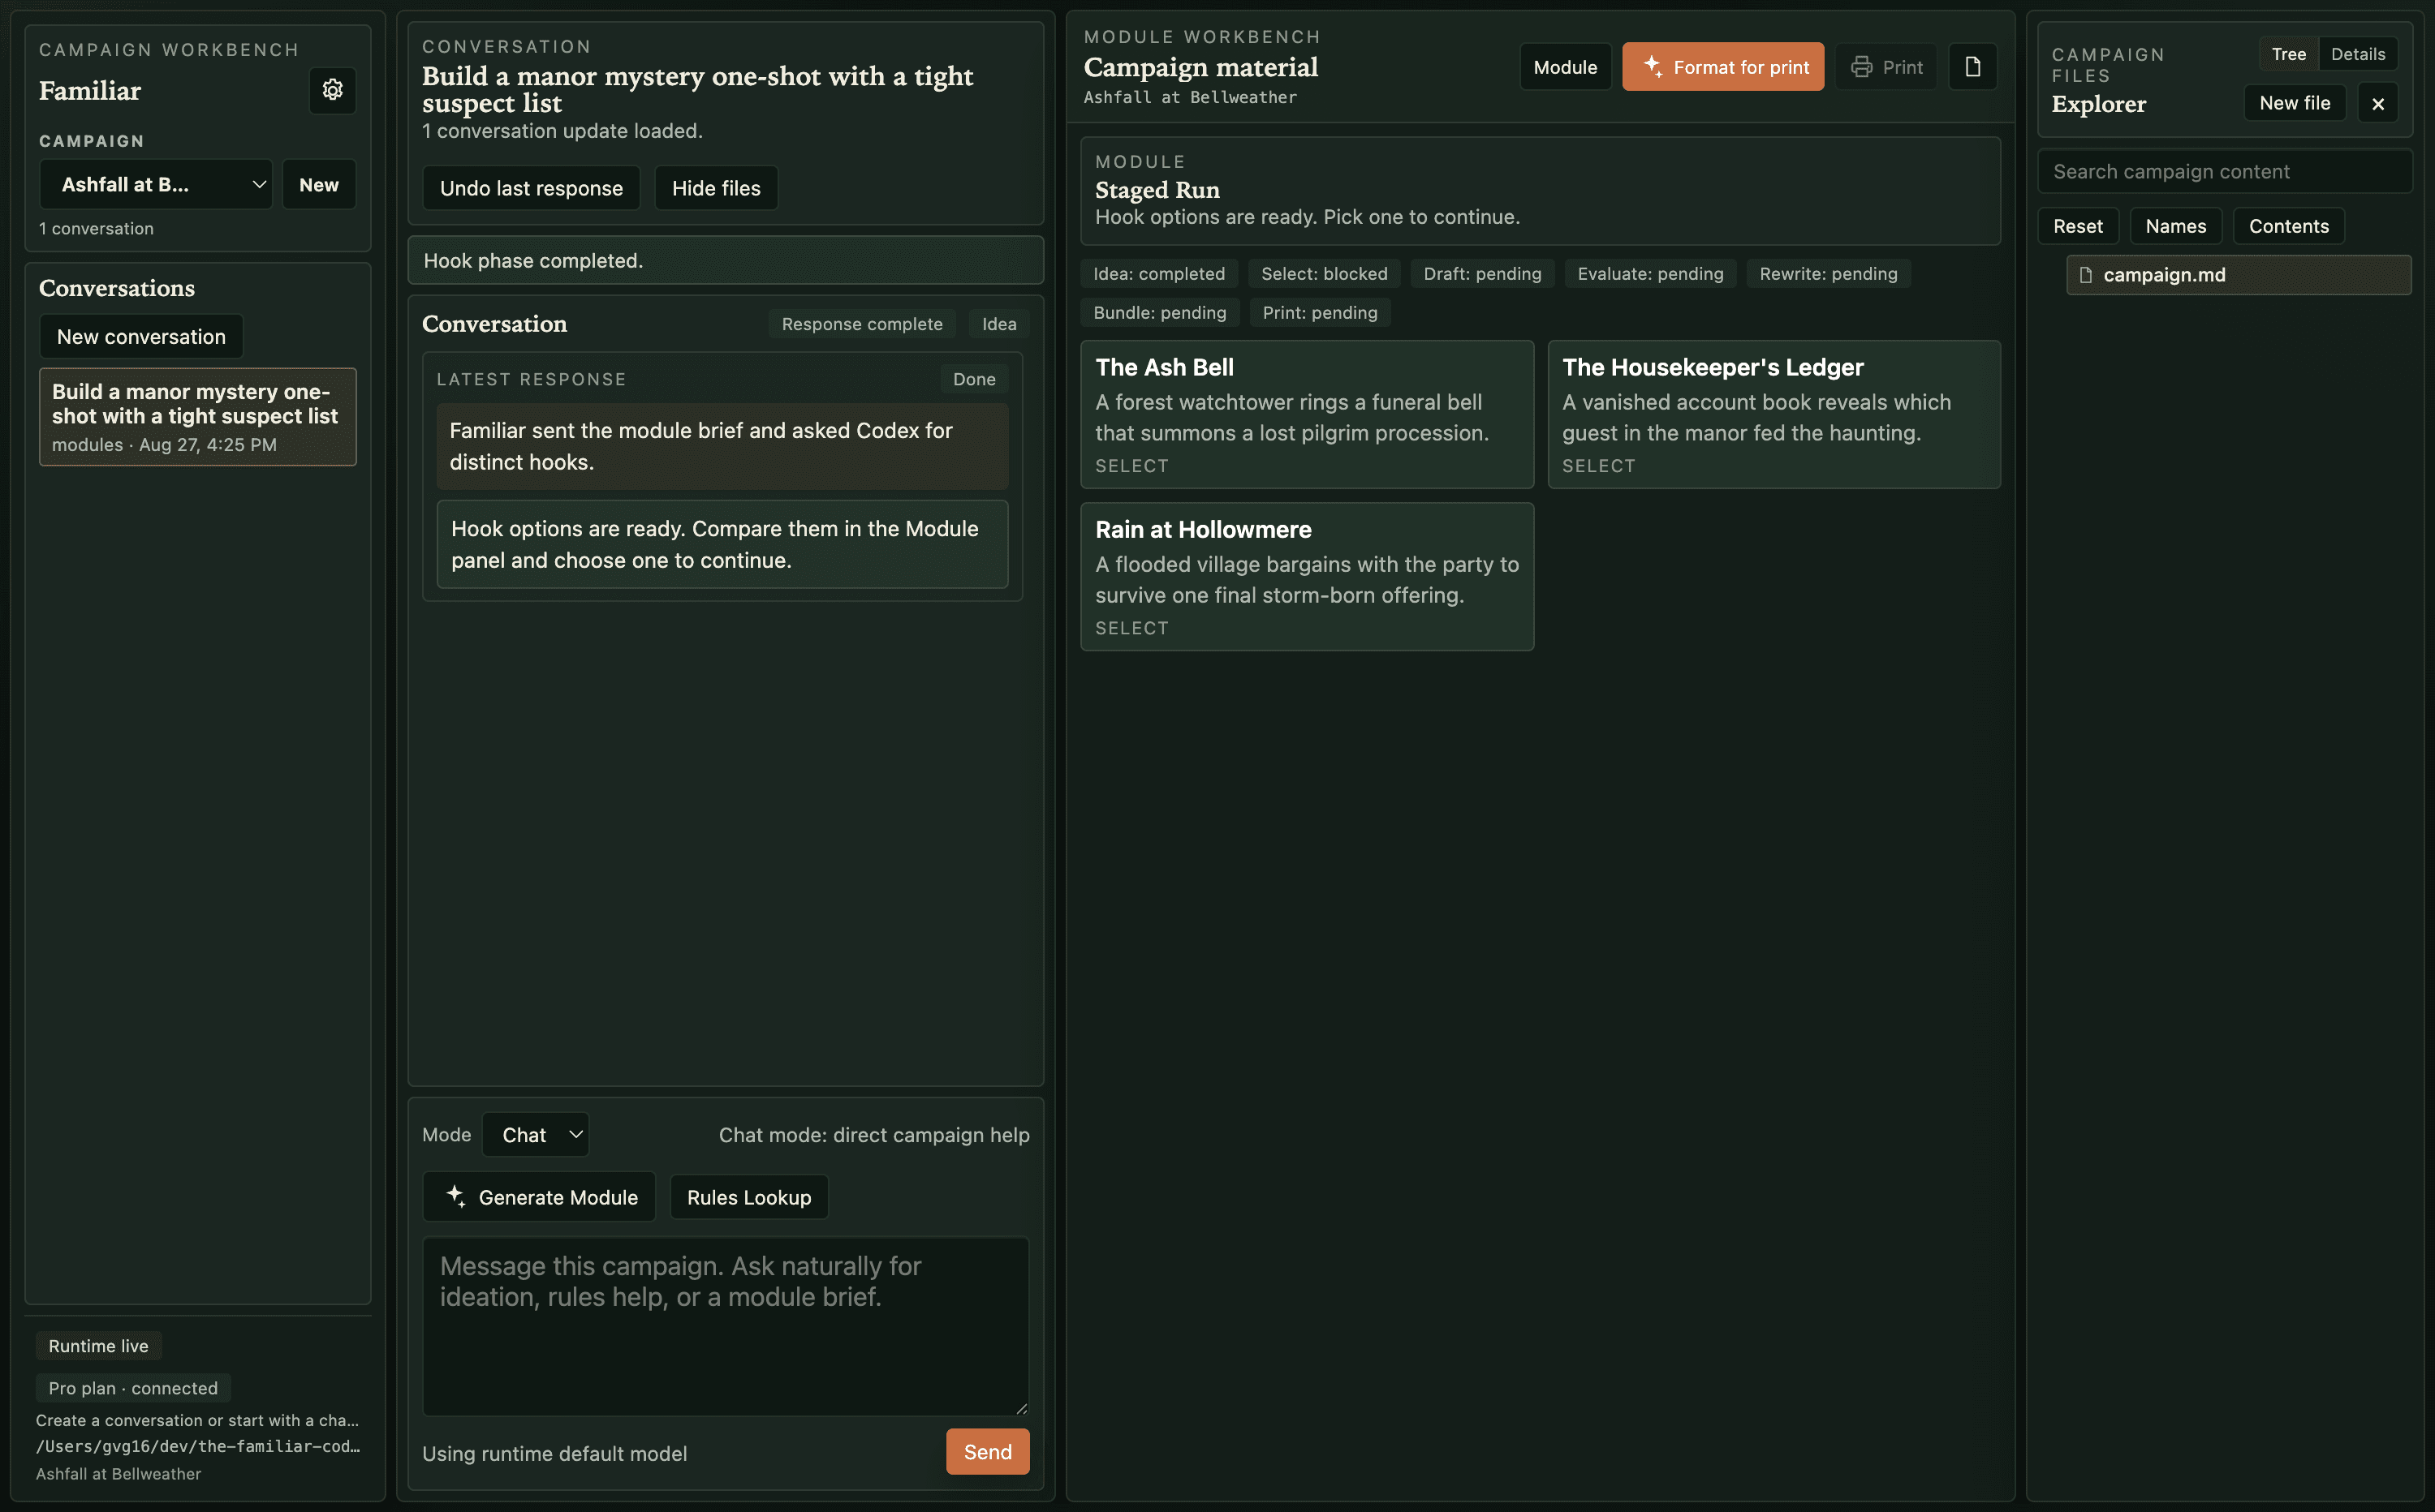Click the document icon beside Print
Viewport: 2435px width, 1512px height.
[1973, 67]
